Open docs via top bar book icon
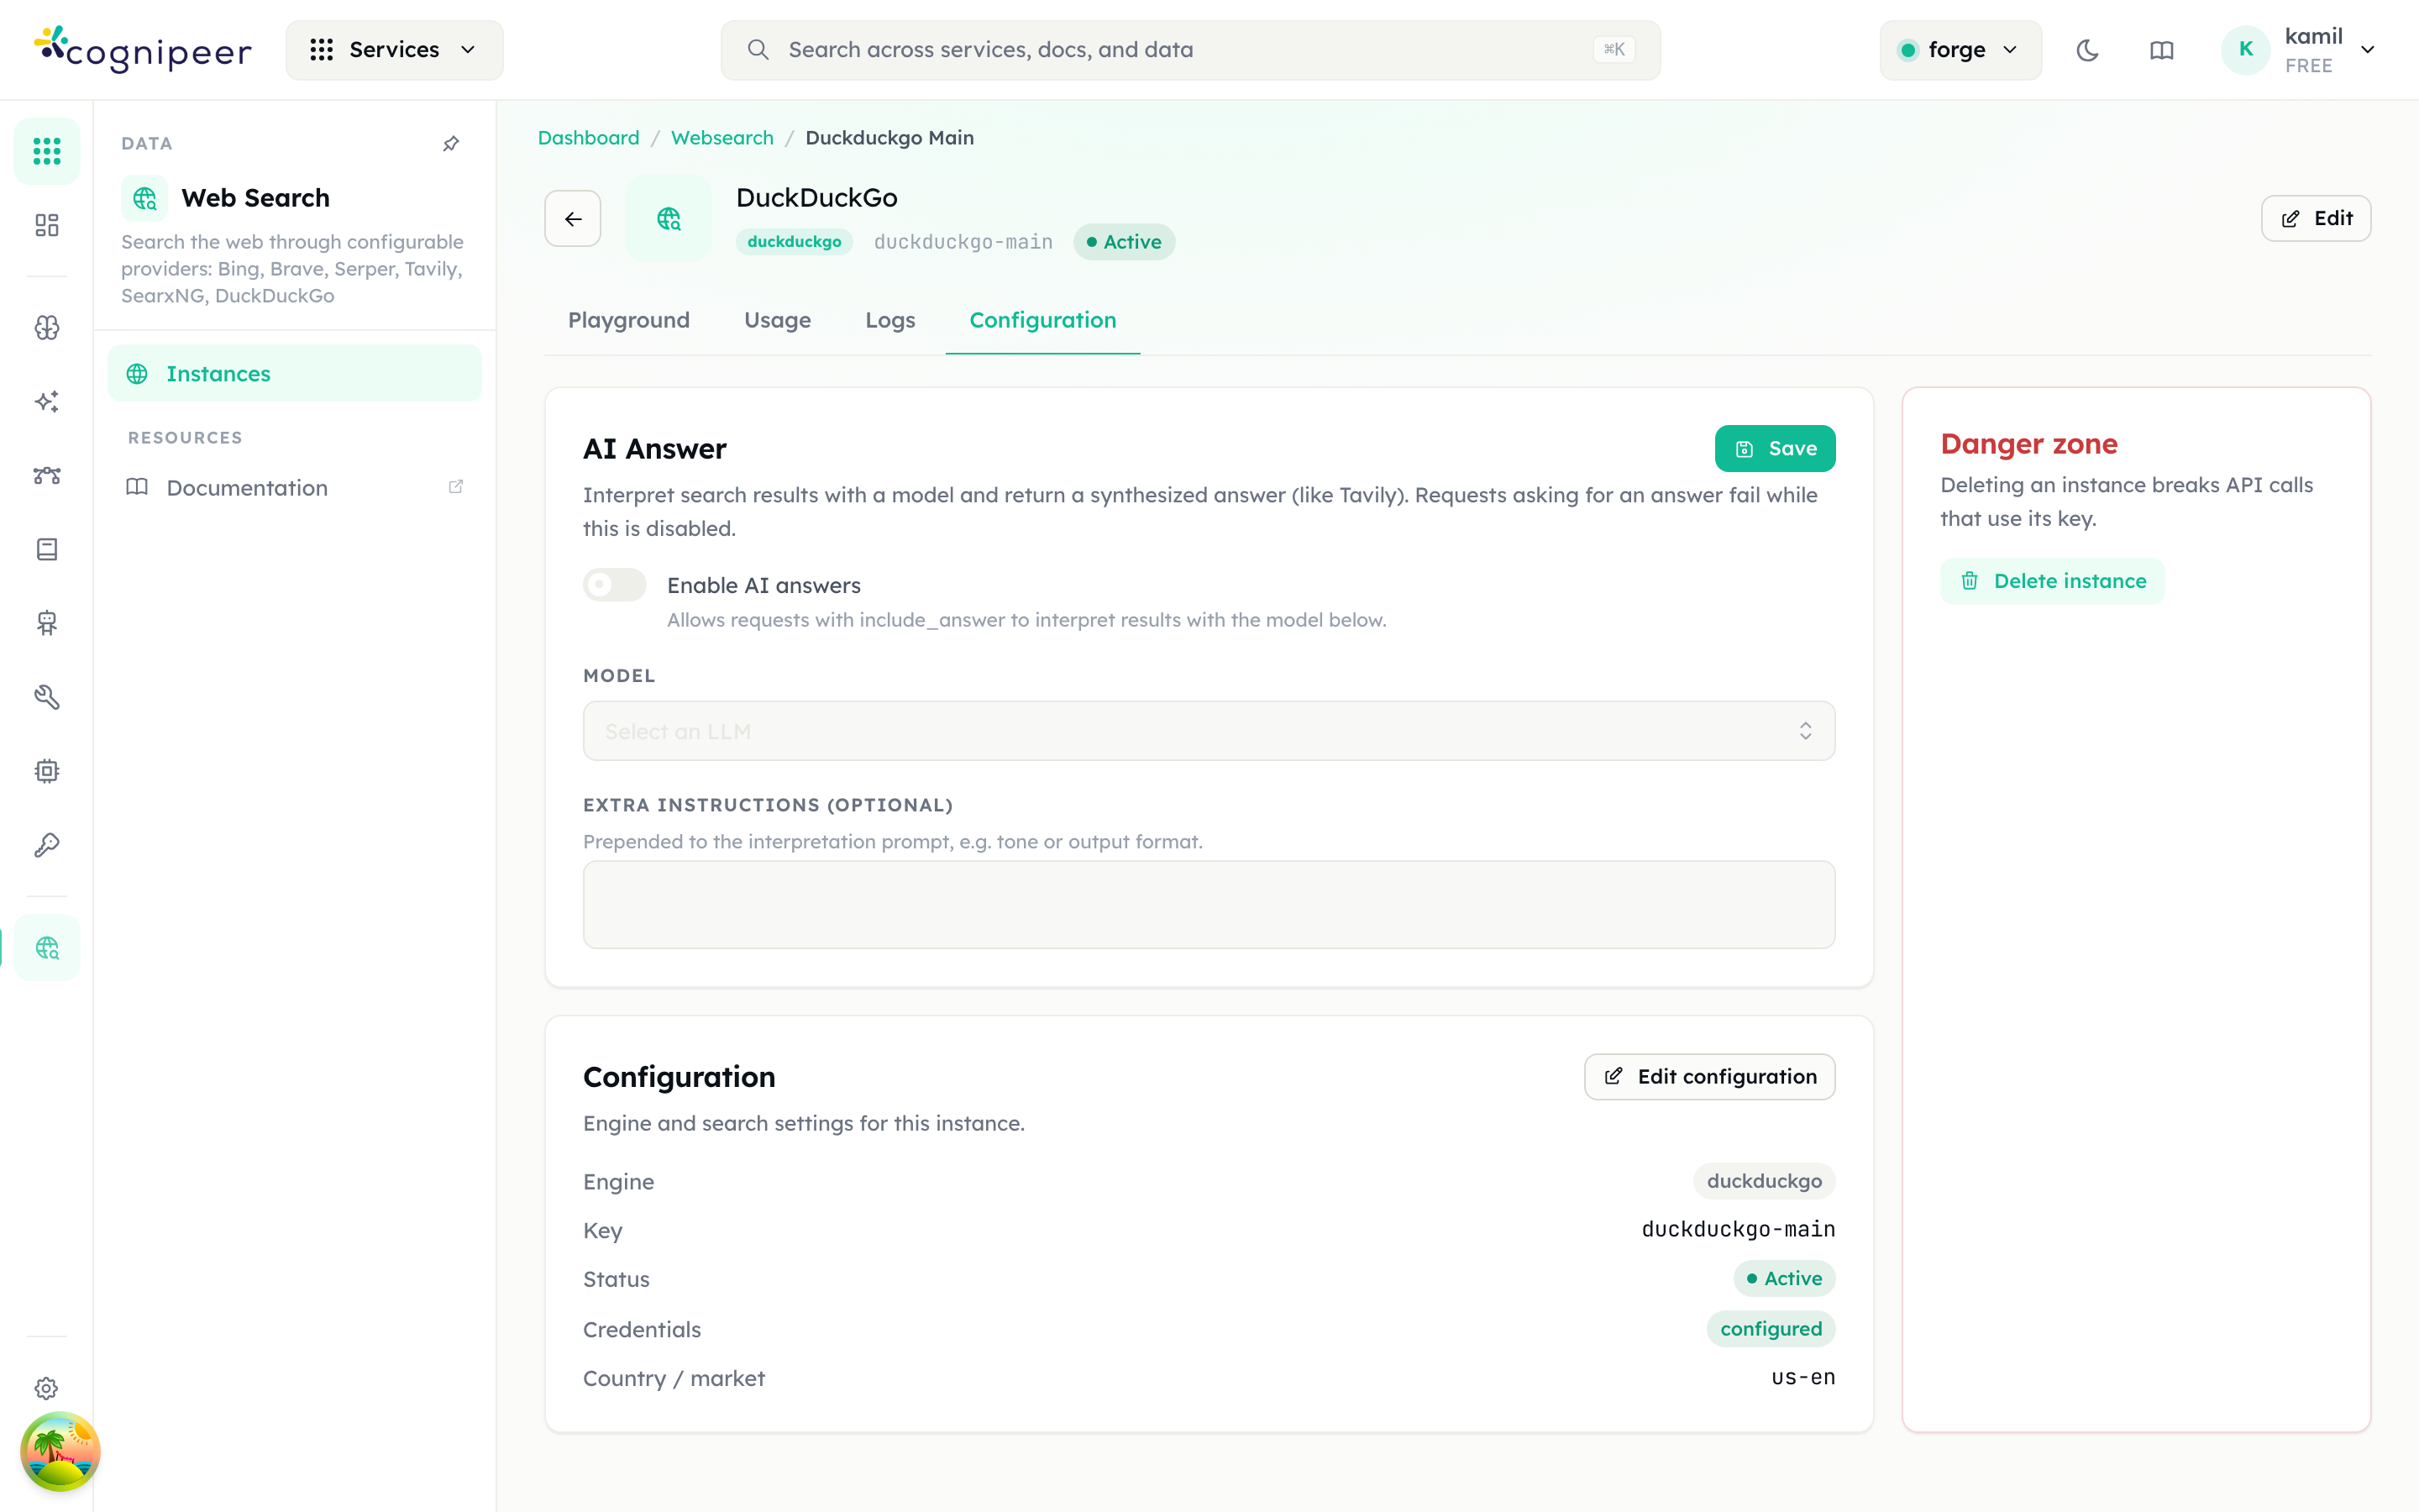The height and width of the screenshot is (1512, 2419). (2161, 50)
